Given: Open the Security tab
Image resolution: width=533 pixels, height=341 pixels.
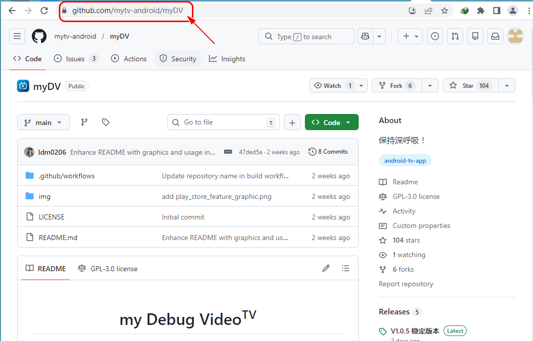Looking at the screenshot, I should [178, 59].
